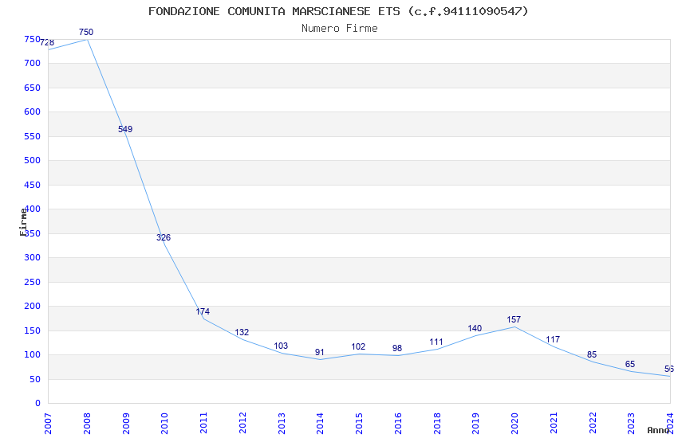This screenshot has width=678, height=438.
Task: Click the data label 111
Action: pyautogui.click(x=436, y=342)
